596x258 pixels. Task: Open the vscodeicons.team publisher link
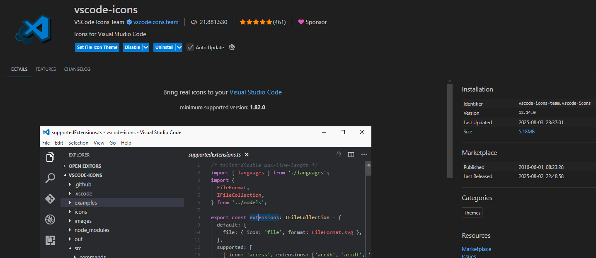[x=156, y=22]
